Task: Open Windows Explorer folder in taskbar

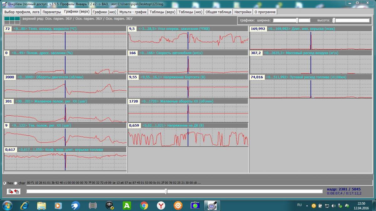Action: pyautogui.click(x=42, y=205)
